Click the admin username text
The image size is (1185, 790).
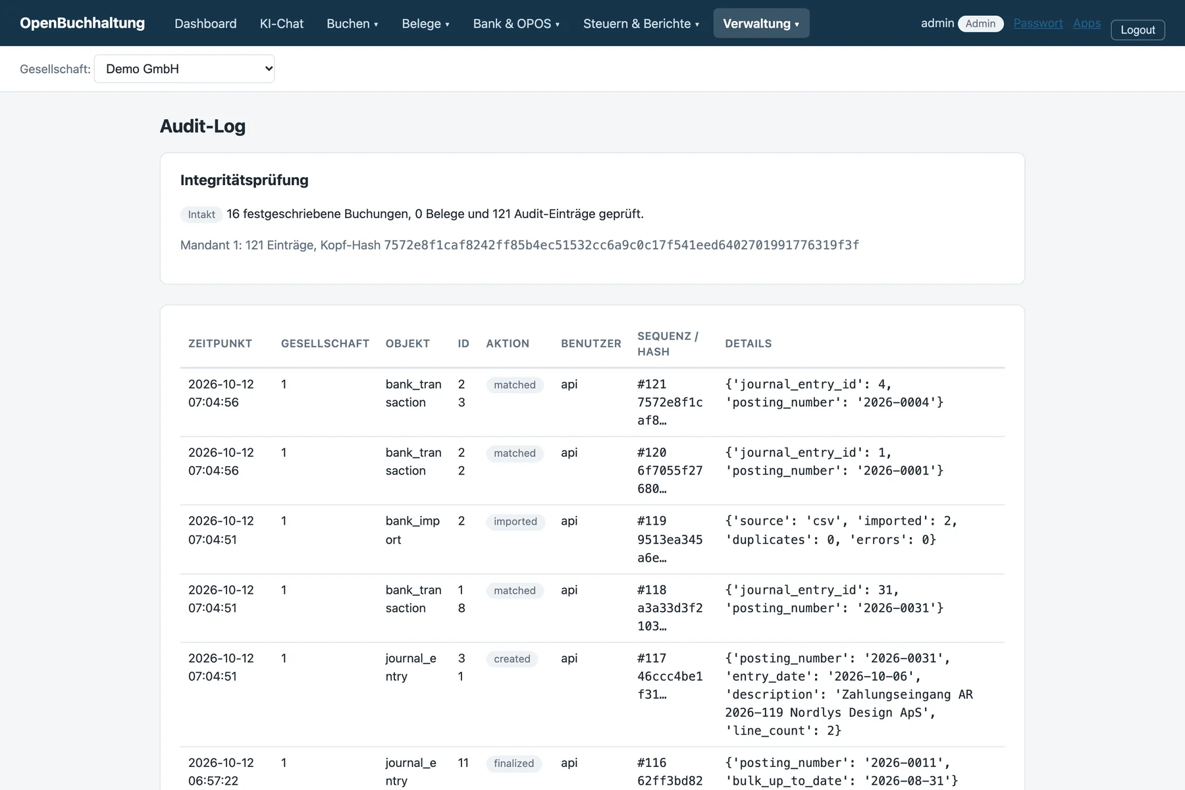[x=937, y=24]
